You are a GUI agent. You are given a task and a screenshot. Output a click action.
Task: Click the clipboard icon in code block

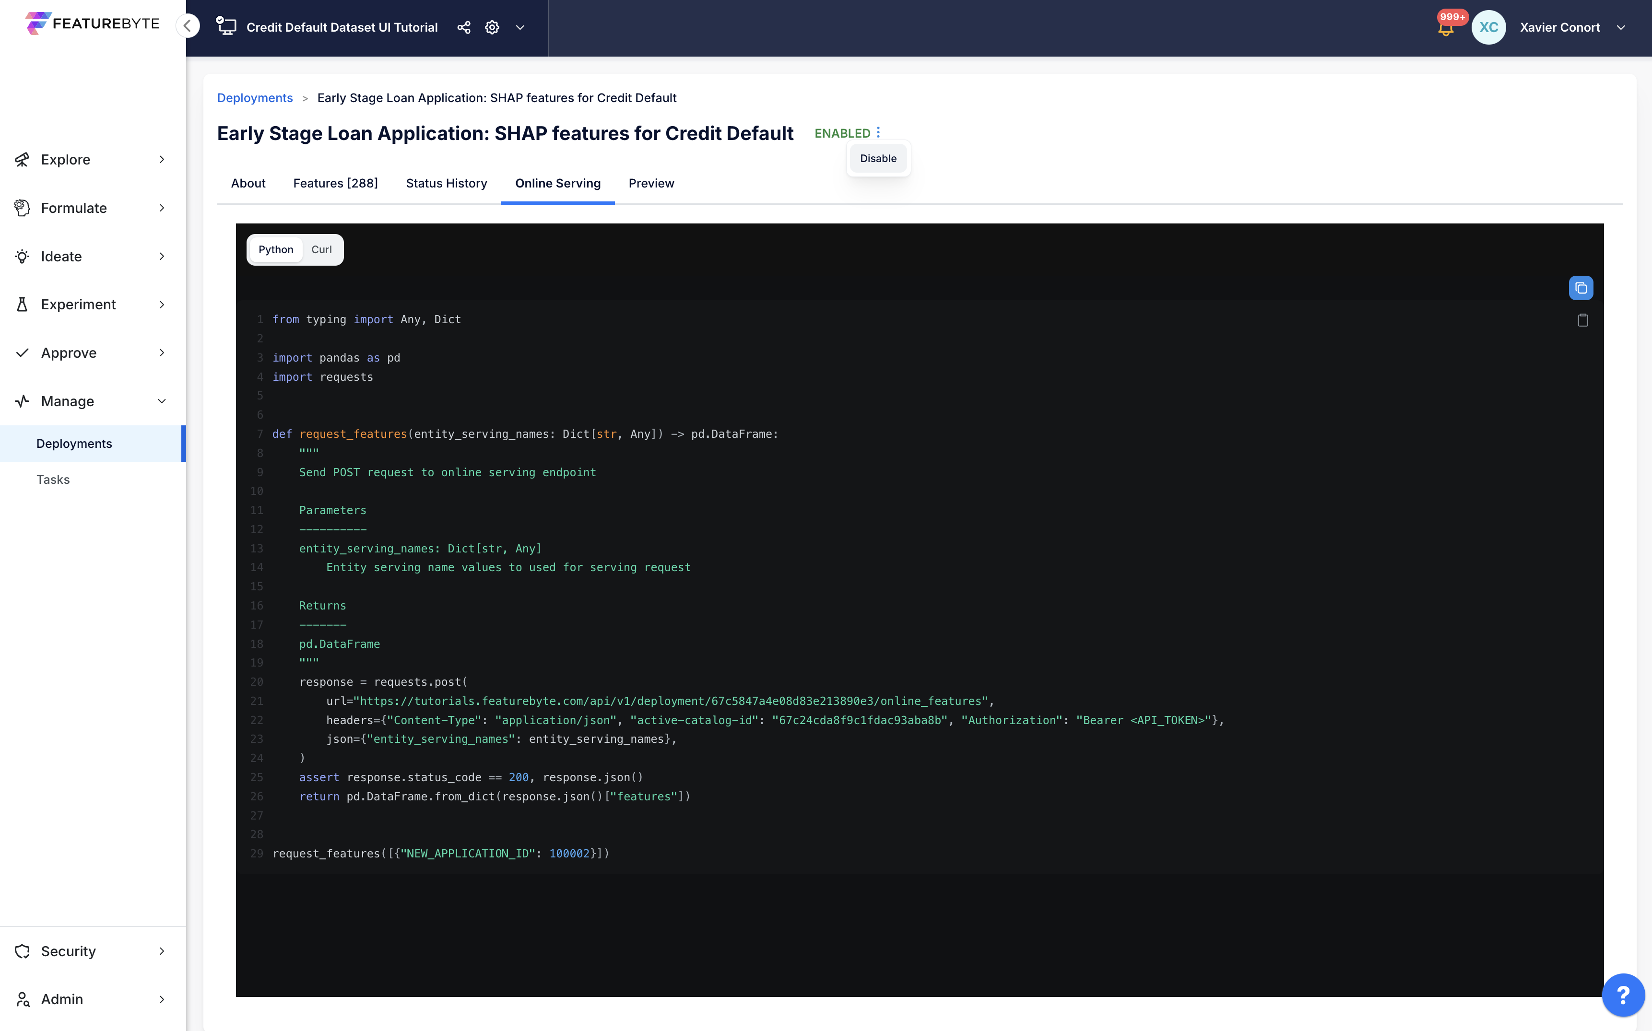[1582, 320]
